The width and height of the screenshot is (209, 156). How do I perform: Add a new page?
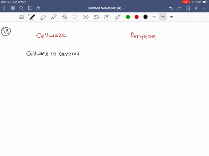coord(188,8)
